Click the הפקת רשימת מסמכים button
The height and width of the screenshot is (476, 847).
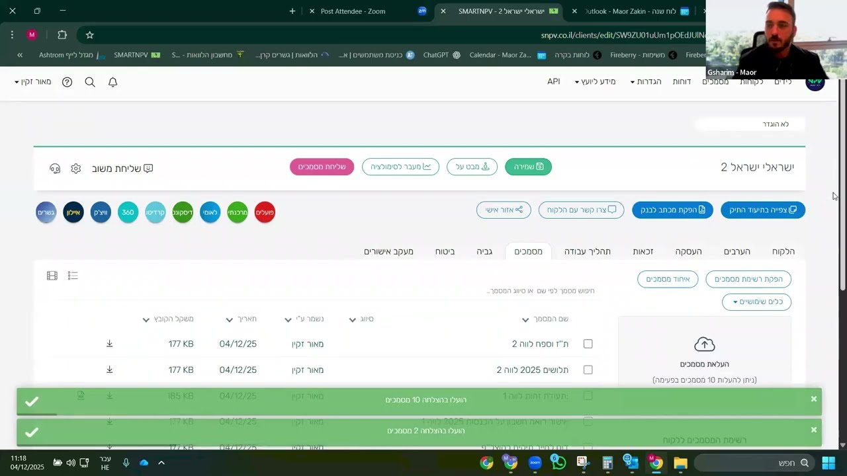[748, 280]
